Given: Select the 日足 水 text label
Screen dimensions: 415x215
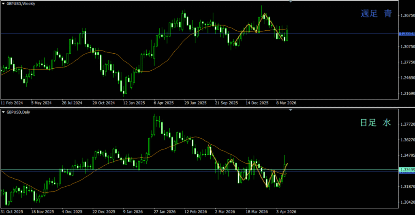Looking at the screenshot, I should [376, 123].
